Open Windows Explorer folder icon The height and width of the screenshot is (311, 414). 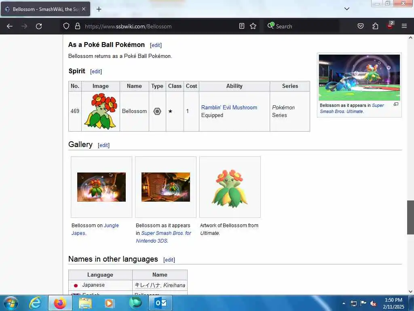point(85,303)
